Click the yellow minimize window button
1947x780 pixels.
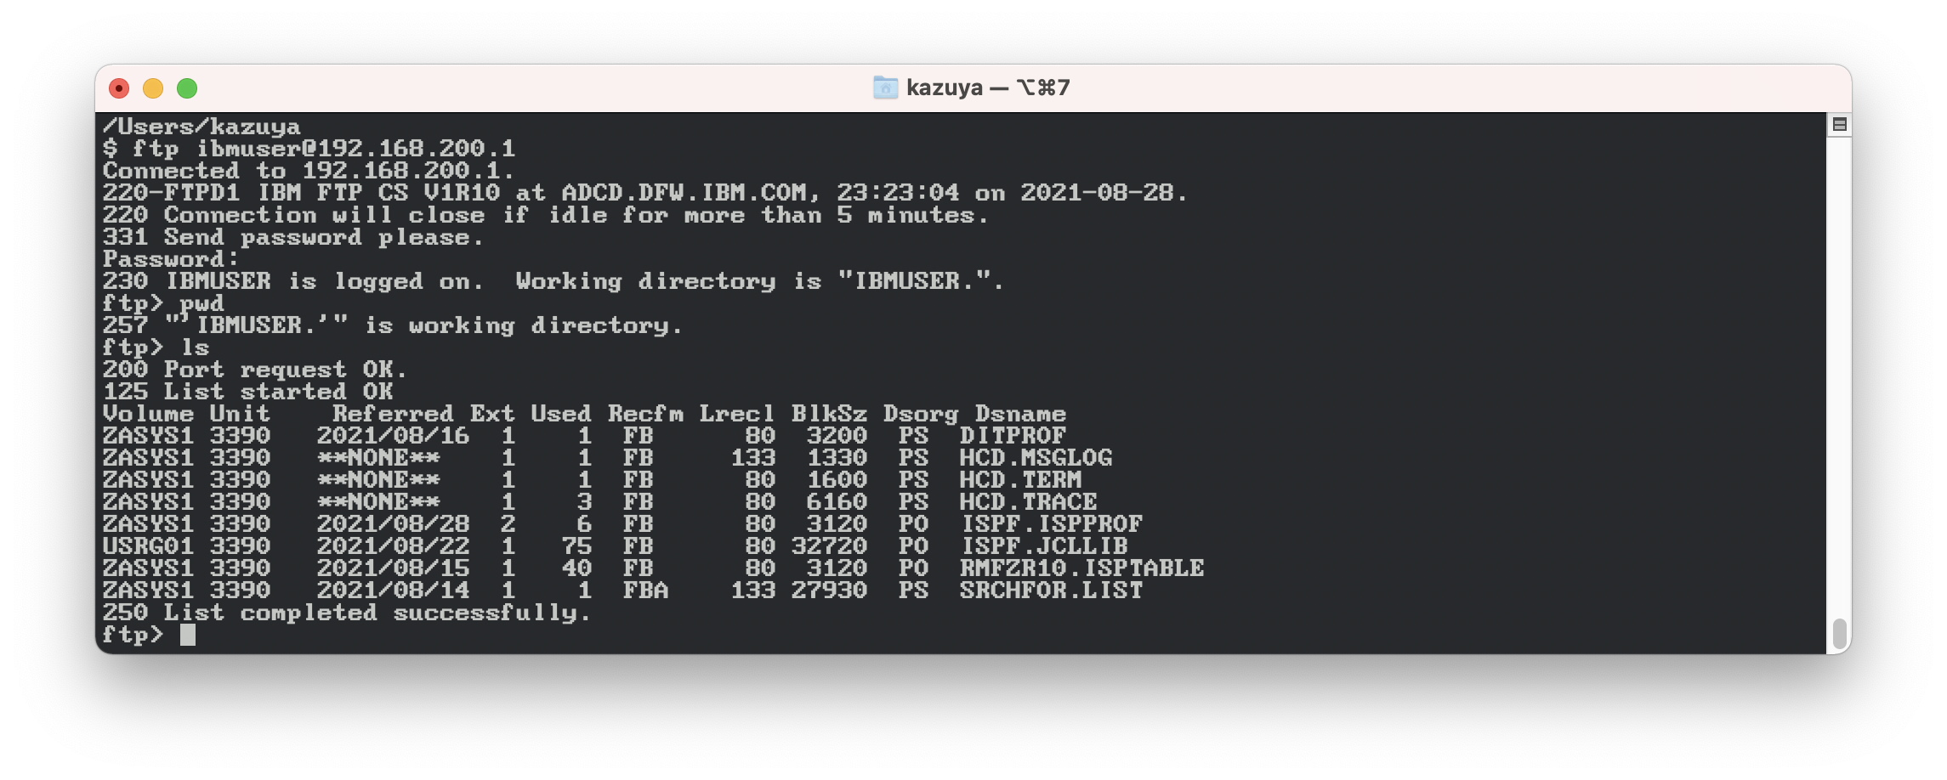click(153, 88)
